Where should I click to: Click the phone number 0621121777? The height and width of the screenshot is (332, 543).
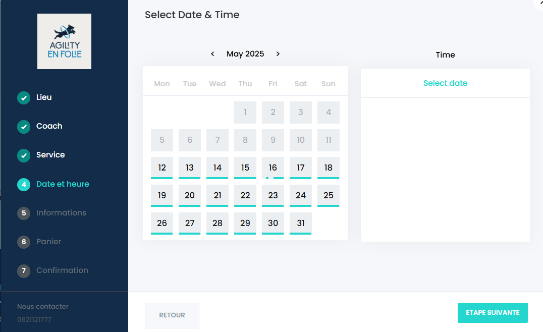pyautogui.click(x=34, y=319)
